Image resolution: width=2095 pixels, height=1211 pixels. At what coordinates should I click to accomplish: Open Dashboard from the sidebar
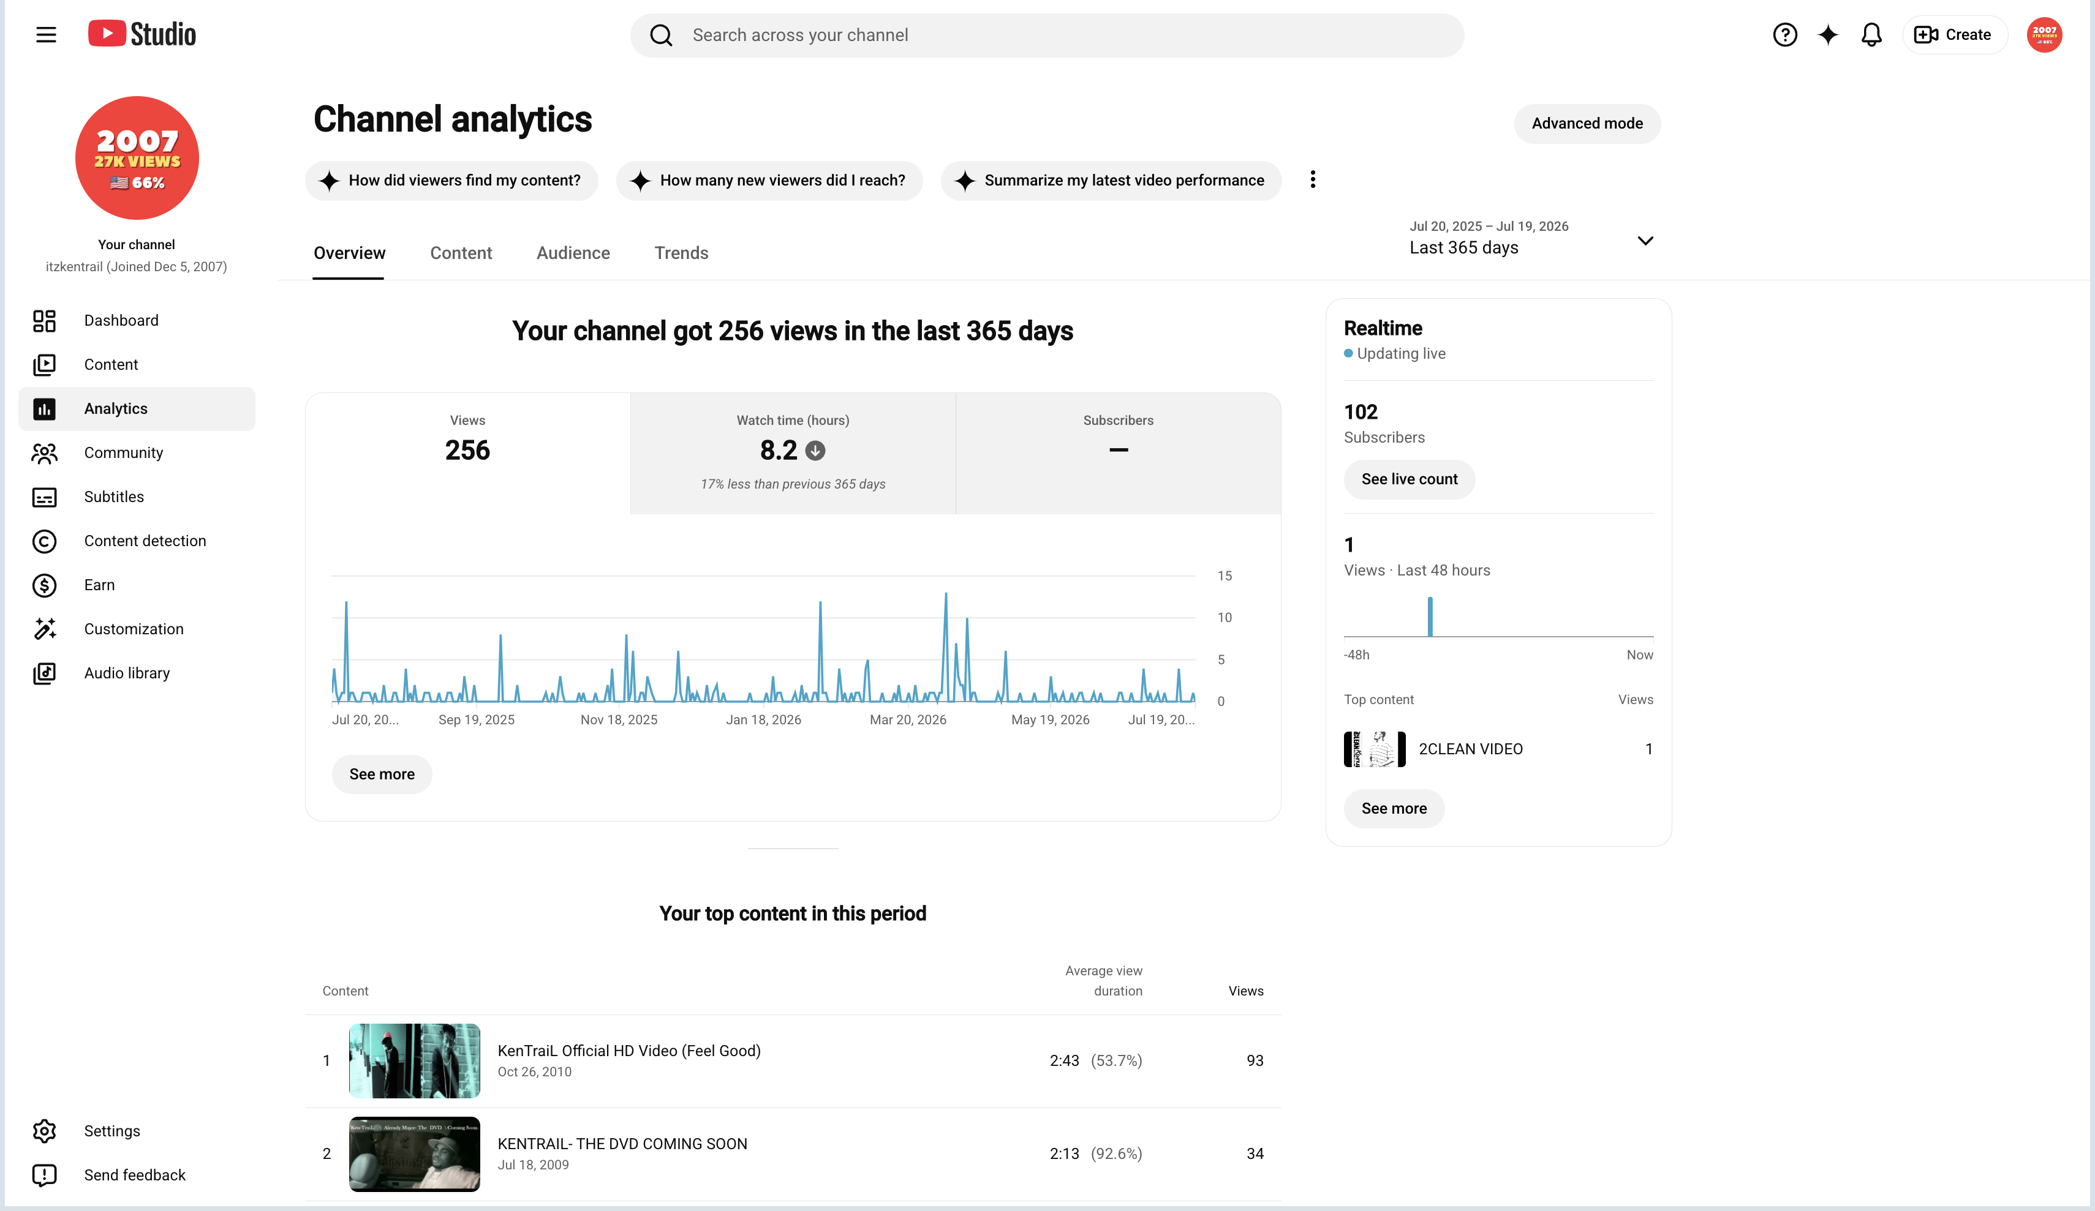[x=137, y=321]
